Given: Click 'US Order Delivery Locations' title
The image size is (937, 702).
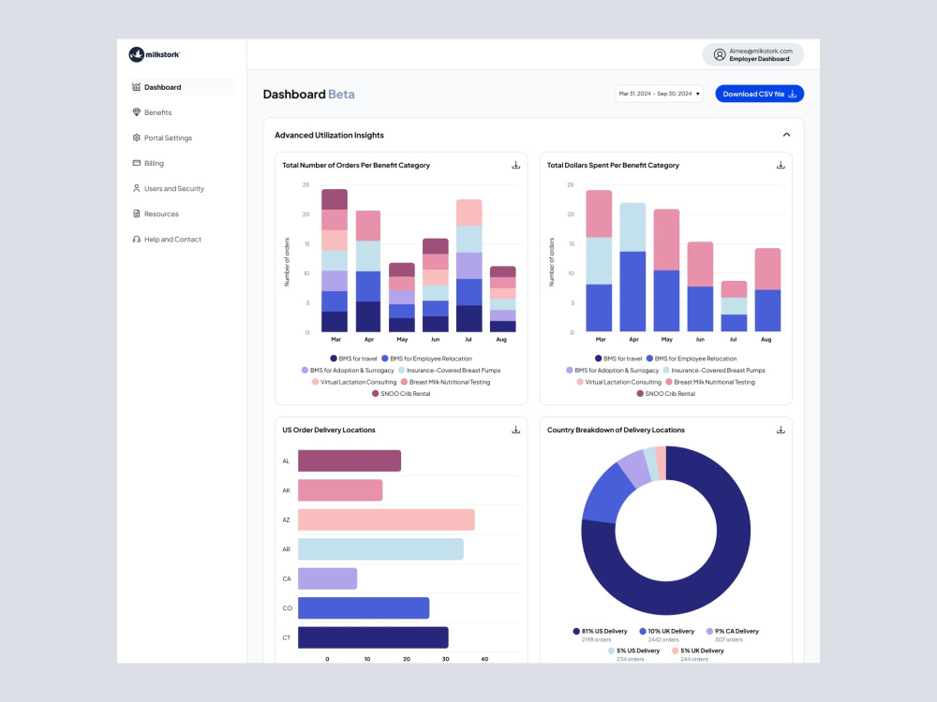Looking at the screenshot, I should coord(329,430).
